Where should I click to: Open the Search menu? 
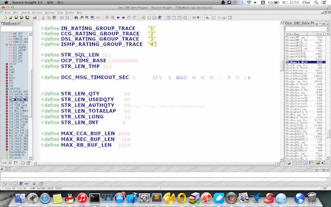click(25, 13)
